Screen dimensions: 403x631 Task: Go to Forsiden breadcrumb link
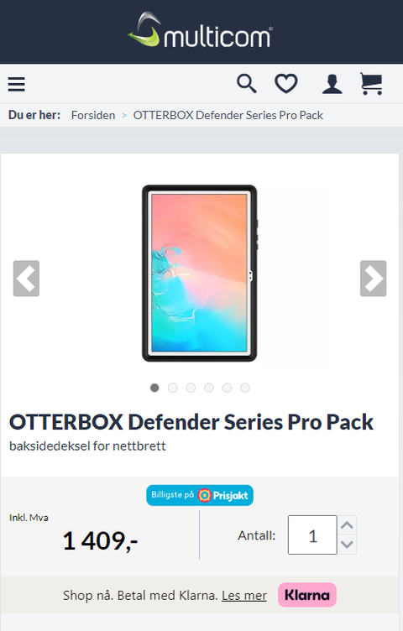pos(93,115)
